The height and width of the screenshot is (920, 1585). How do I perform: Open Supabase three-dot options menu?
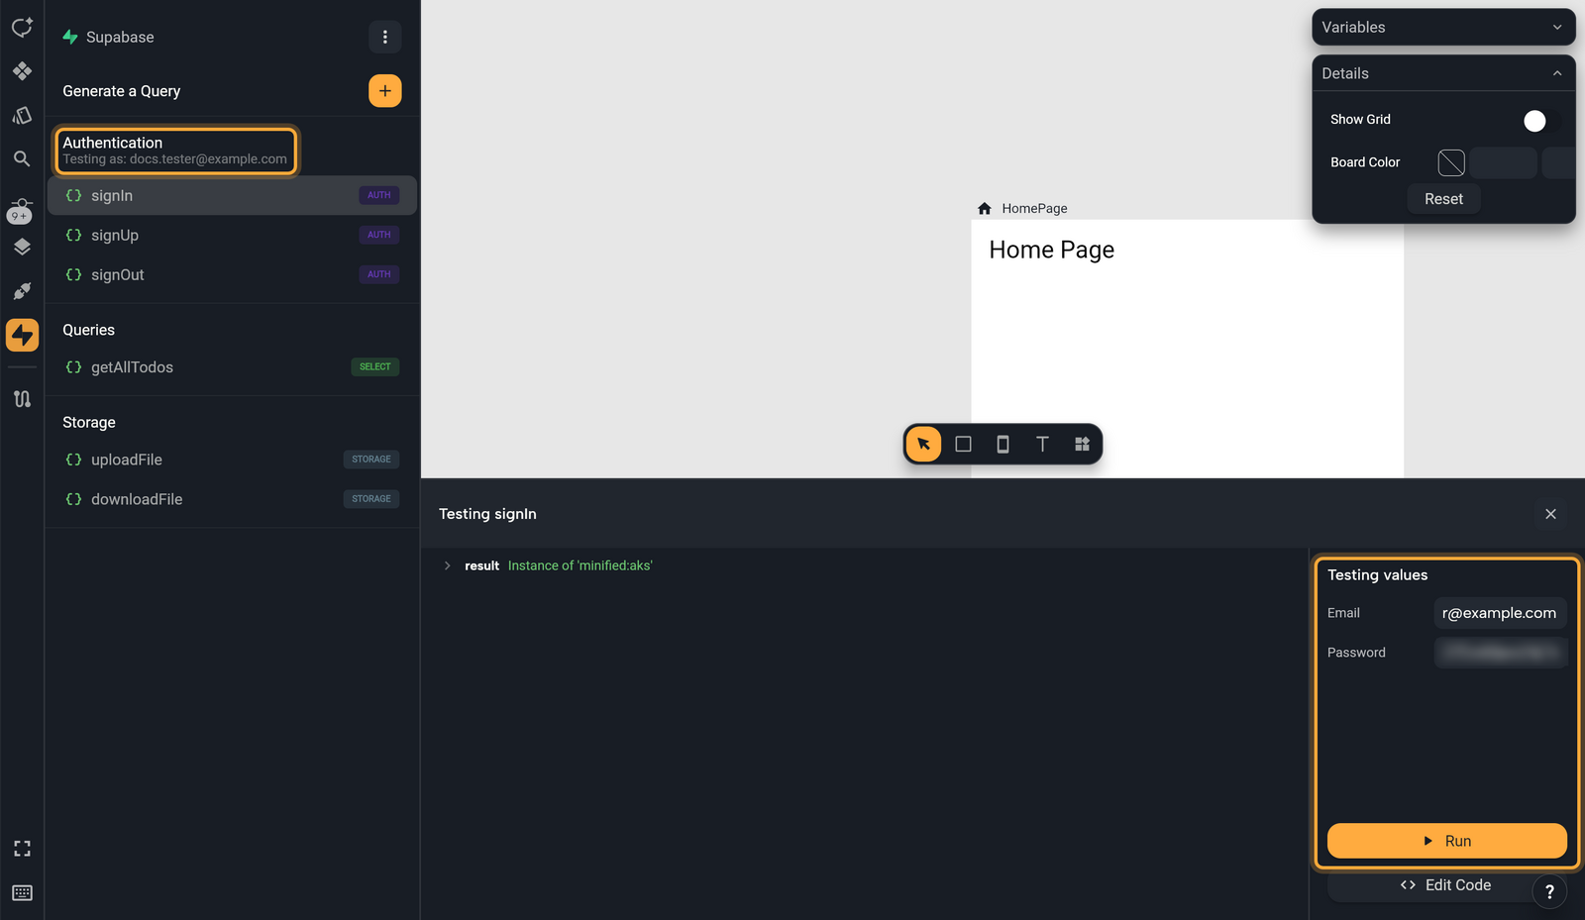pos(385,37)
